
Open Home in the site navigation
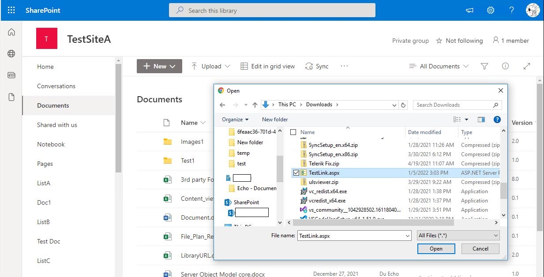click(45, 67)
